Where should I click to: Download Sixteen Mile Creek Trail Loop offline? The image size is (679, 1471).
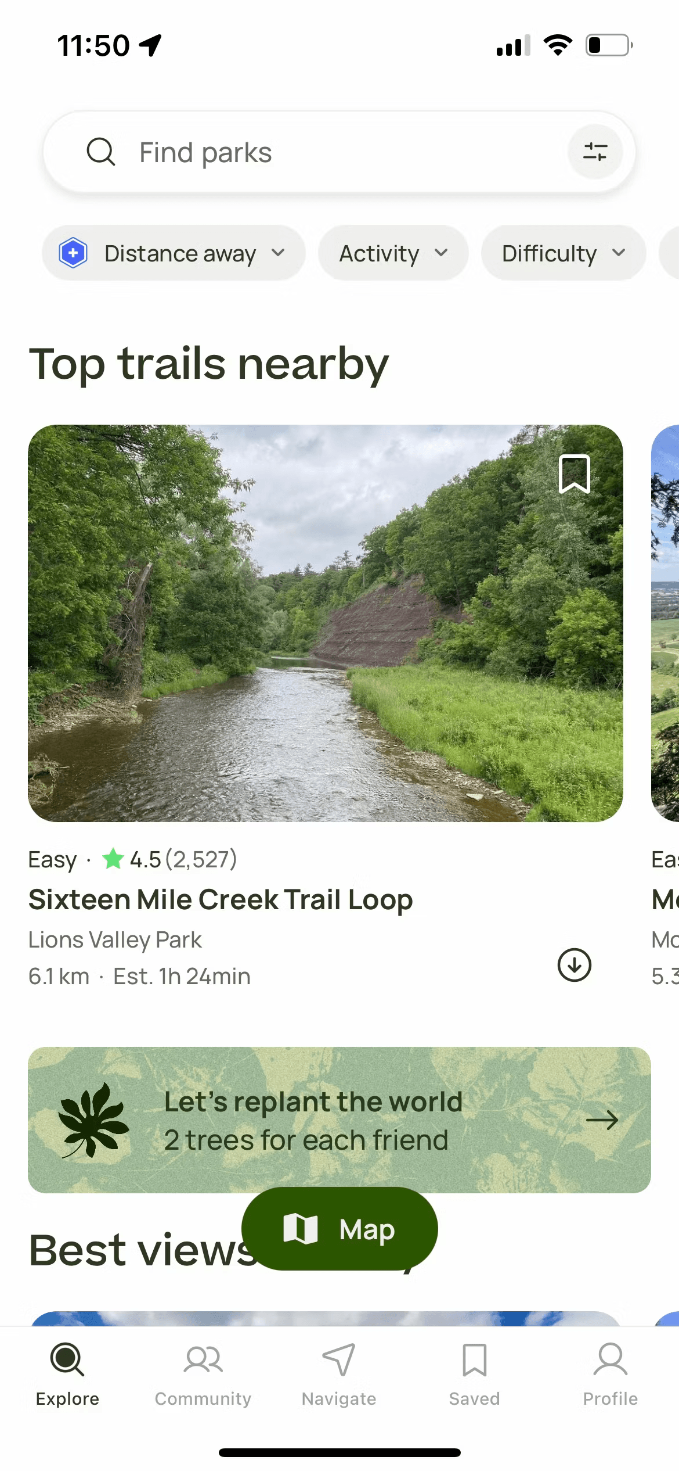tap(574, 965)
